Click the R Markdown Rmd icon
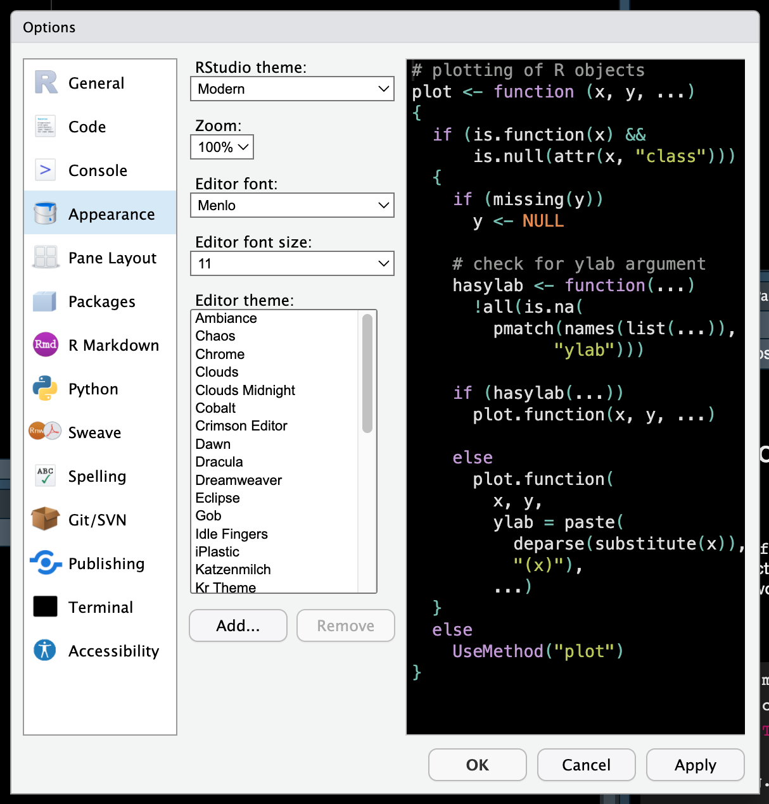The image size is (769, 804). tap(45, 344)
